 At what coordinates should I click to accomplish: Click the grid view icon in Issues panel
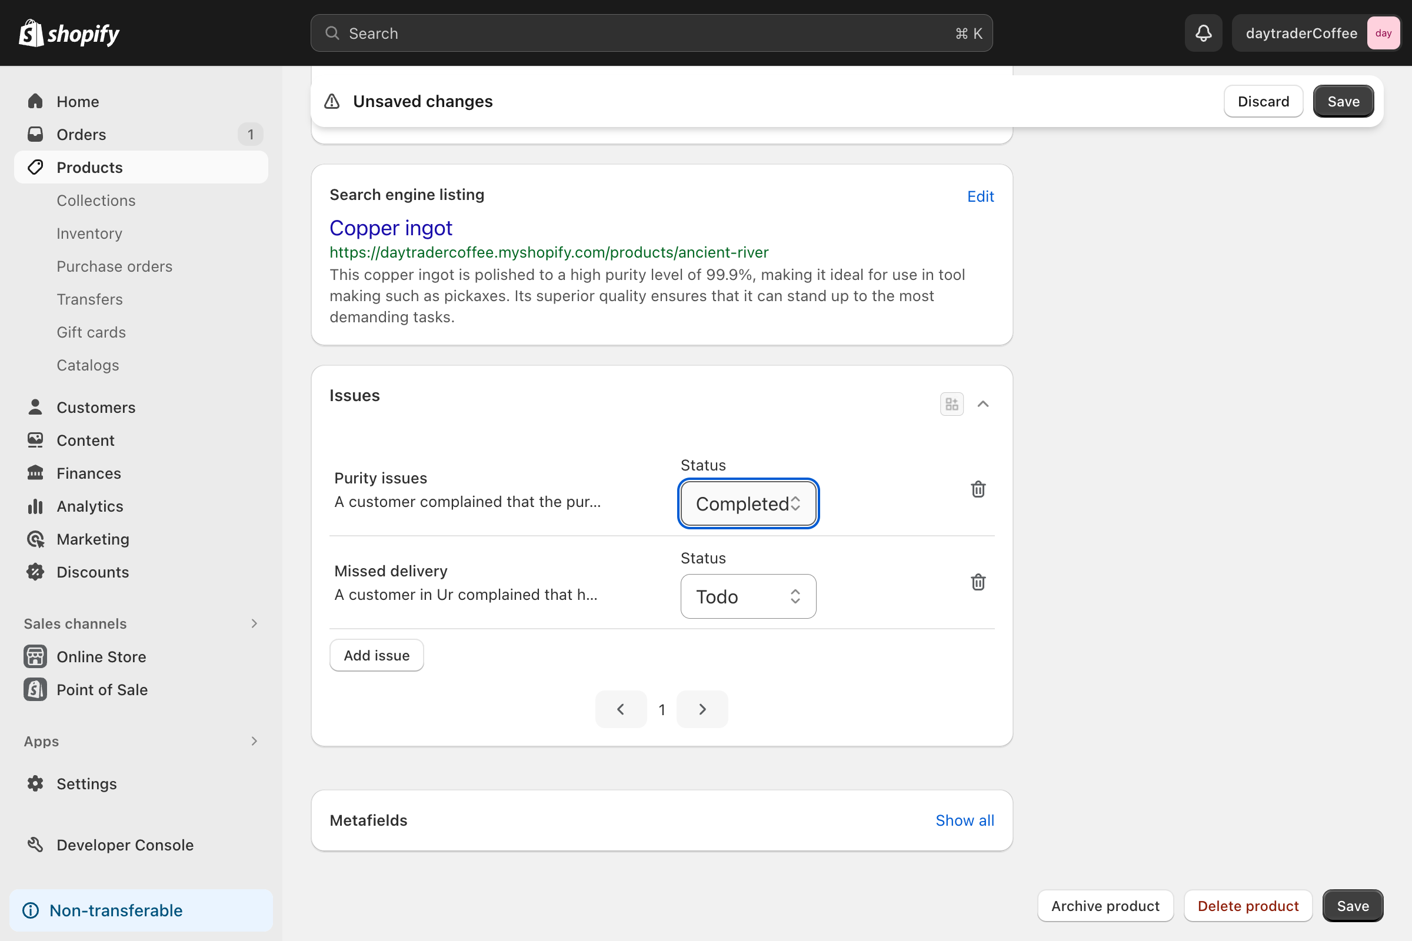click(952, 402)
